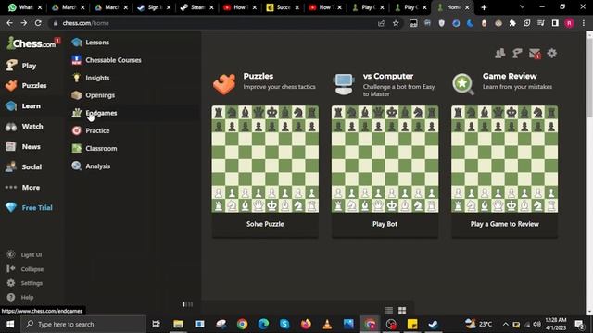Screen dimensions: 593x333
Task: Click the Windows taskbar search box
Action: (x=83, y=324)
